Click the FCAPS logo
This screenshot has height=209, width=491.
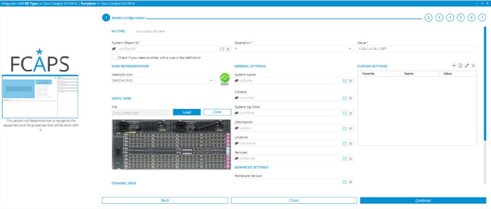click(40, 61)
